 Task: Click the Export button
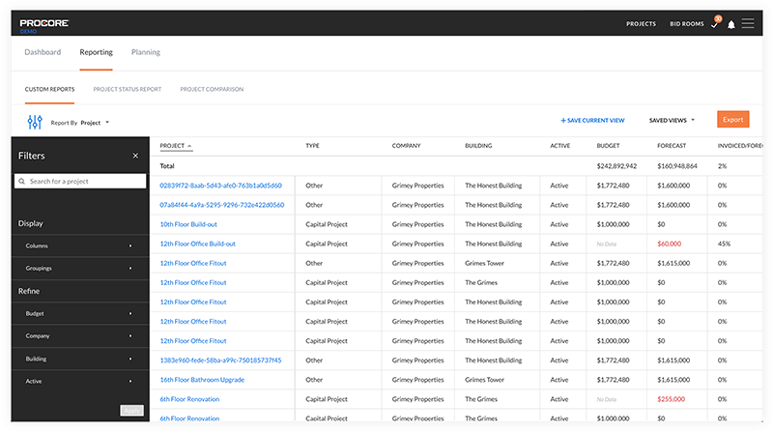(x=733, y=119)
